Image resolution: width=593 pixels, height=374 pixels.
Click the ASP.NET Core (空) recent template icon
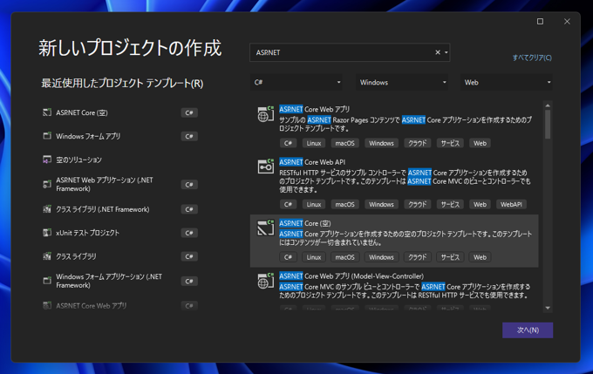pos(47,112)
